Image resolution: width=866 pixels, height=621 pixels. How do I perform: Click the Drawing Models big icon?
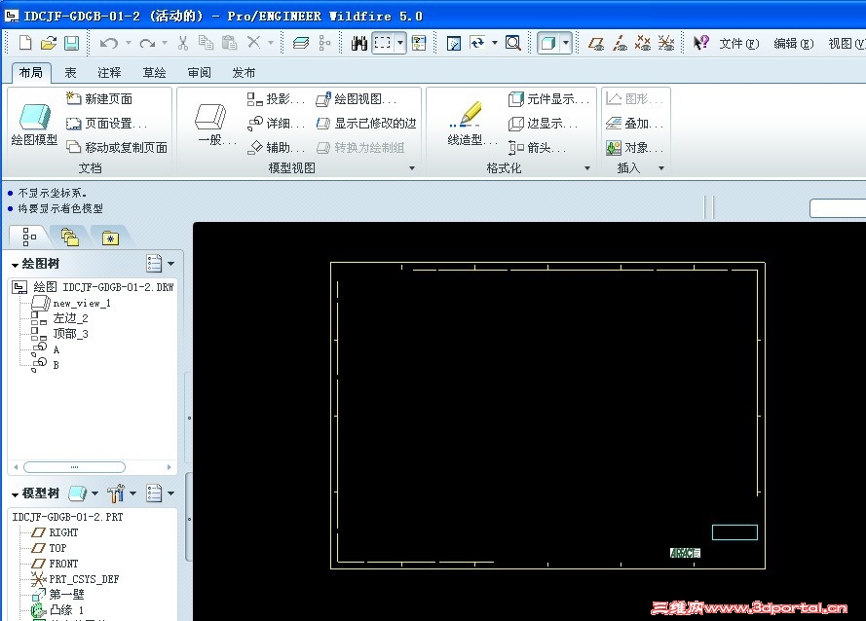pos(34,125)
